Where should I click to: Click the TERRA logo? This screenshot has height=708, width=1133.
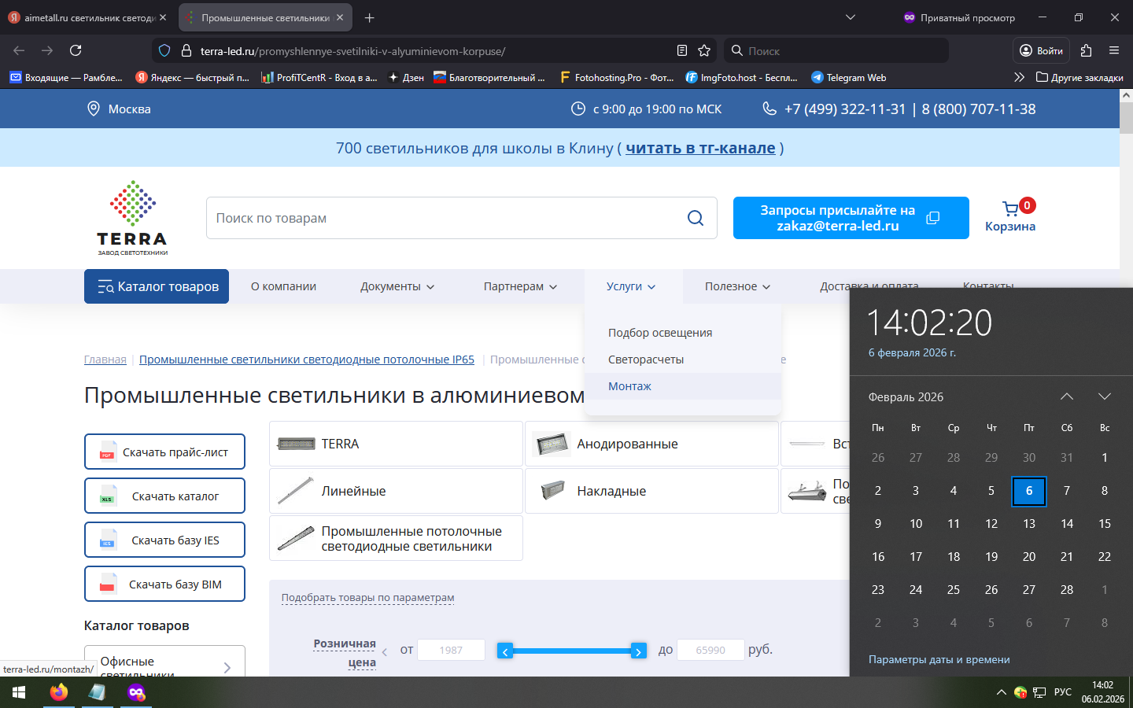pos(132,218)
